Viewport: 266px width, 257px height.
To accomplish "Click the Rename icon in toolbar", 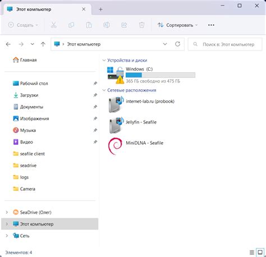I will click(107, 25).
